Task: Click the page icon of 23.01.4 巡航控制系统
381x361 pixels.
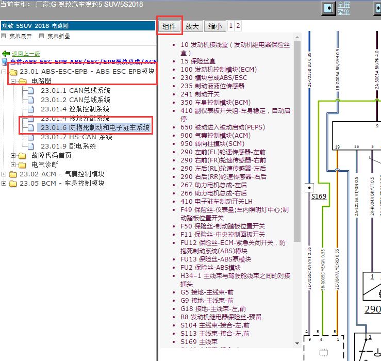Action: [31, 109]
